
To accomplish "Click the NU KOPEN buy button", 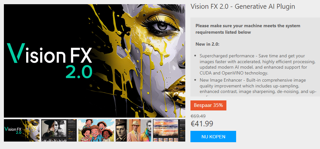I will [213, 137].
